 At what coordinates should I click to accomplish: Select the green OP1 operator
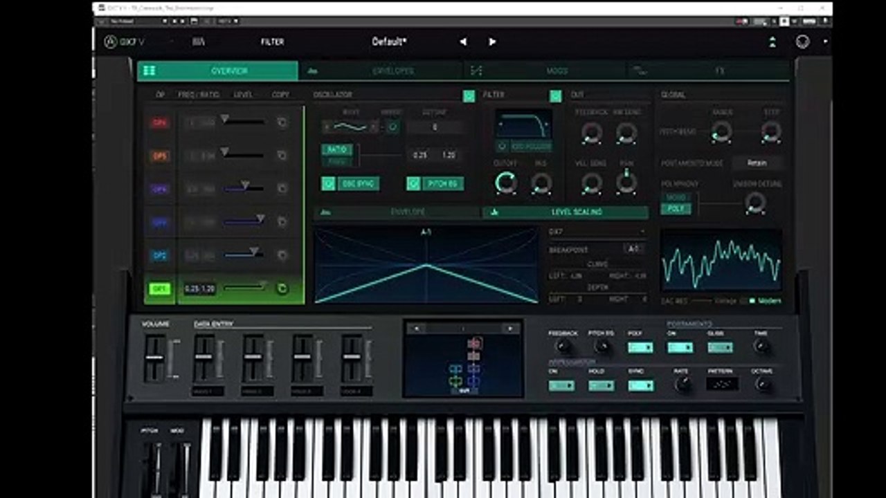click(x=160, y=288)
